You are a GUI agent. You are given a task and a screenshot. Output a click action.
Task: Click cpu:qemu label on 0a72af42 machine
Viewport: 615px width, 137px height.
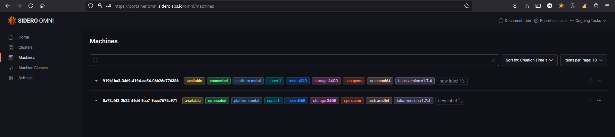pos(352,101)
